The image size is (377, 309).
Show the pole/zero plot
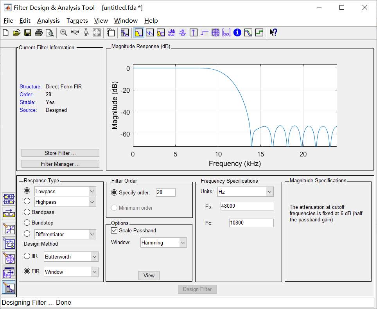point(215,32)
